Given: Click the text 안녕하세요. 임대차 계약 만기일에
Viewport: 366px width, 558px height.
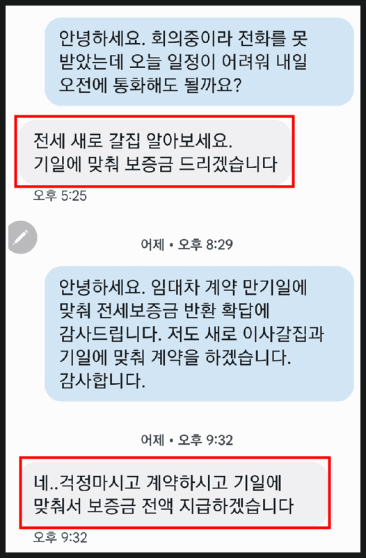Looking at the screenshot, I should click(x=183, y=287).
